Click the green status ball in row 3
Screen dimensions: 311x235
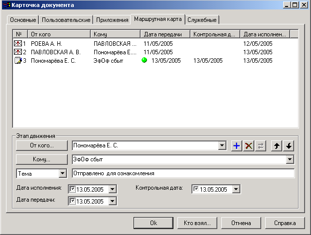point(144,60)
